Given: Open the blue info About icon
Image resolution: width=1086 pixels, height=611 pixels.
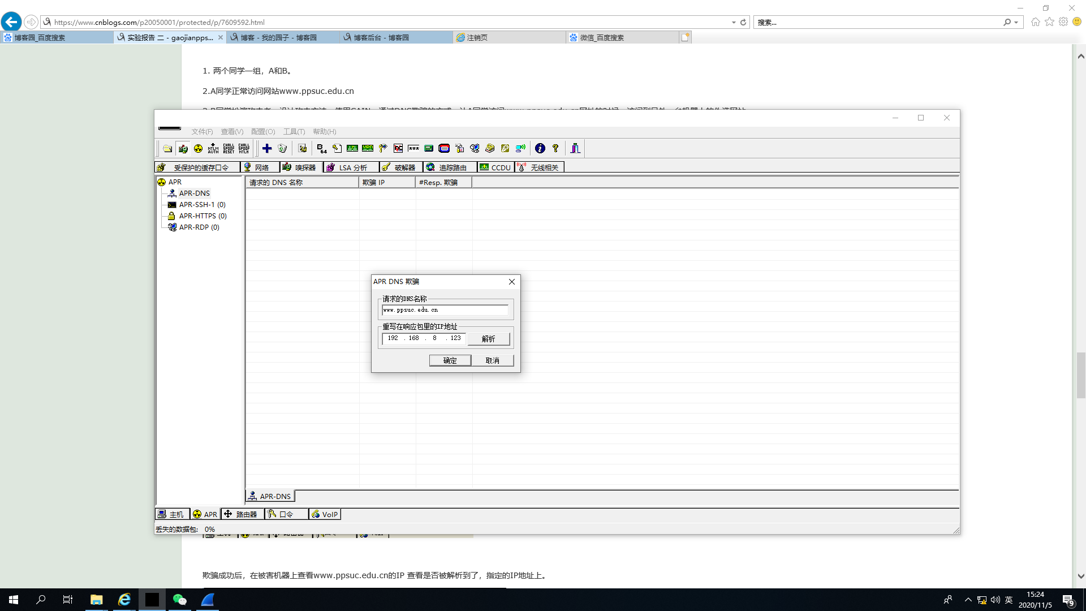Looking at the screenshot, I should click(540, 148).
